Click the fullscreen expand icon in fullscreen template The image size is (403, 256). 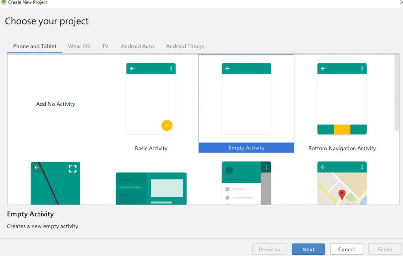pos(73,169)
